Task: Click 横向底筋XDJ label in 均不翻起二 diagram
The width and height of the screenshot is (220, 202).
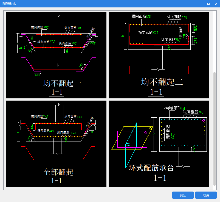Action: tap(148, 33)
